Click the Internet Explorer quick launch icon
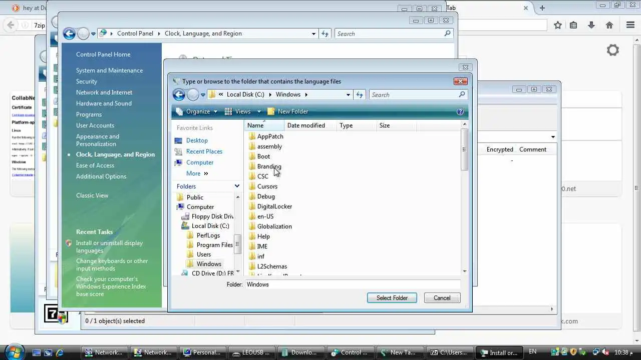641x360 pixels. tap(60, 352)
